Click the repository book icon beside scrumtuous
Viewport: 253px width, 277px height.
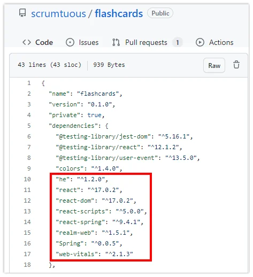[x=22, y=13]
